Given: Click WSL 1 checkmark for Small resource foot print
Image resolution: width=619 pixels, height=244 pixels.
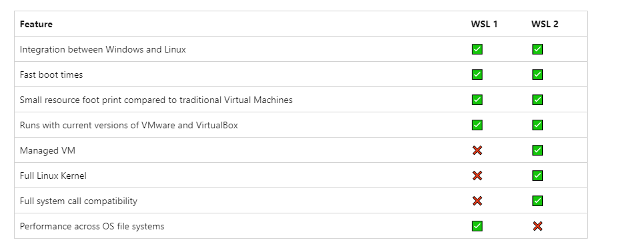Looking at the screenshot, I should pos(477,100).
